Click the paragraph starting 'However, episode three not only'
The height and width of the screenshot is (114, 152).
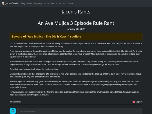click(x=75, y=84)
